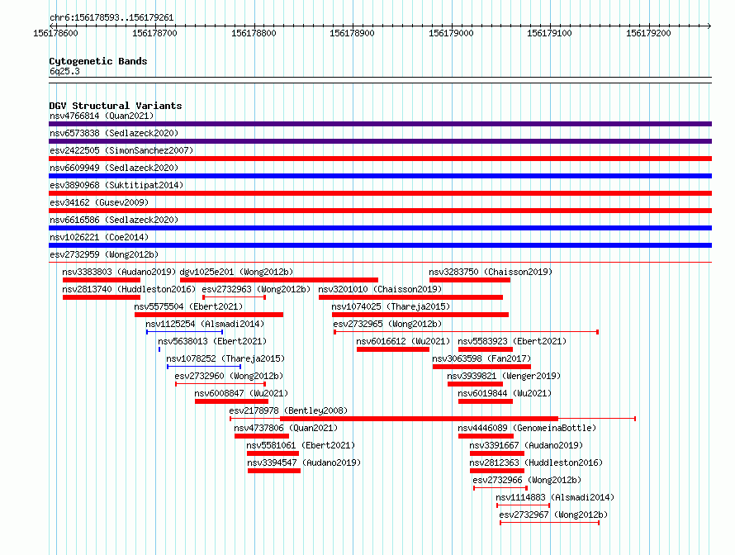This screenshot has width=735, height=555.
Task: Select nsv3383803 (Audano2019) red bar
Action: pyautogui.click(x=102, y=280)
